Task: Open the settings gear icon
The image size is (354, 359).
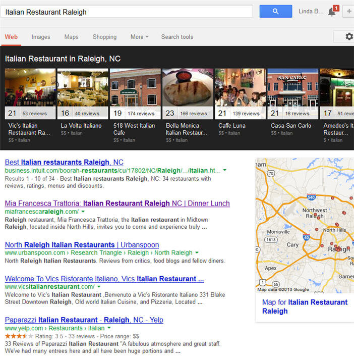Action: coord(349,36)
